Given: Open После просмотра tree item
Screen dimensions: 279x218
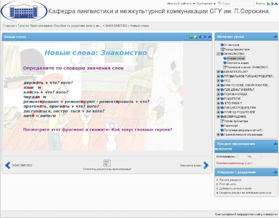Looking at the screenshot, I should click(236, 121).
